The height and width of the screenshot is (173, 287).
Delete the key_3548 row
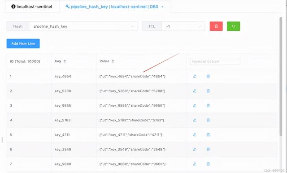[x=208, y=149]
